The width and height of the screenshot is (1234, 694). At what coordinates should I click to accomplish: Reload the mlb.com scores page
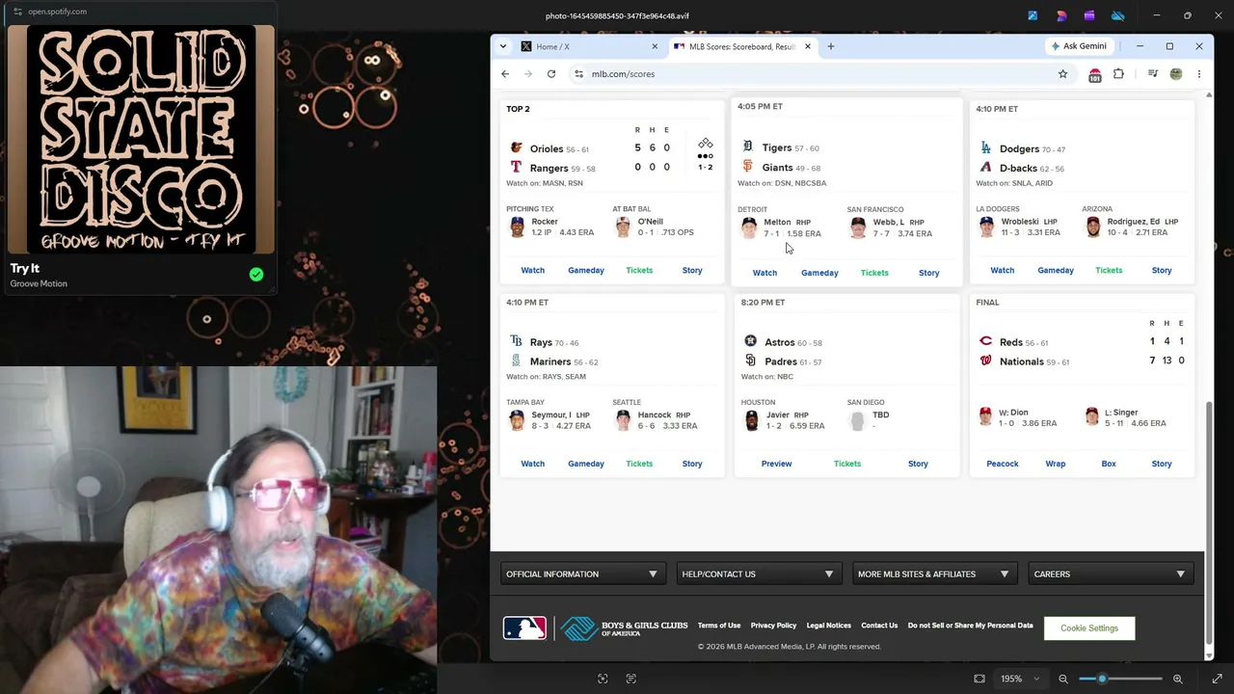[551, 74]
